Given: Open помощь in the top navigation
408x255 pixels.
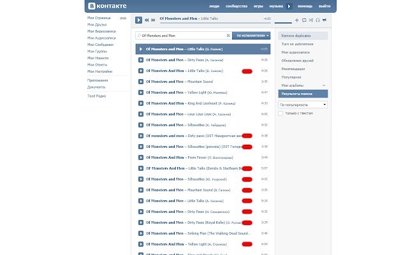Looking at the screenshot, I should click(x=305, y=6).
